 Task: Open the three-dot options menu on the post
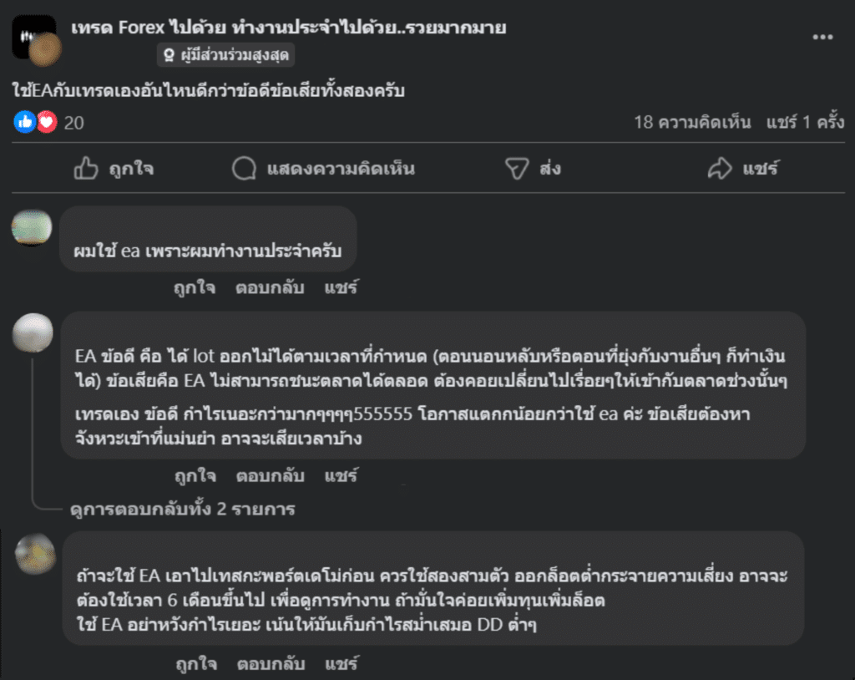pos(823,35)
